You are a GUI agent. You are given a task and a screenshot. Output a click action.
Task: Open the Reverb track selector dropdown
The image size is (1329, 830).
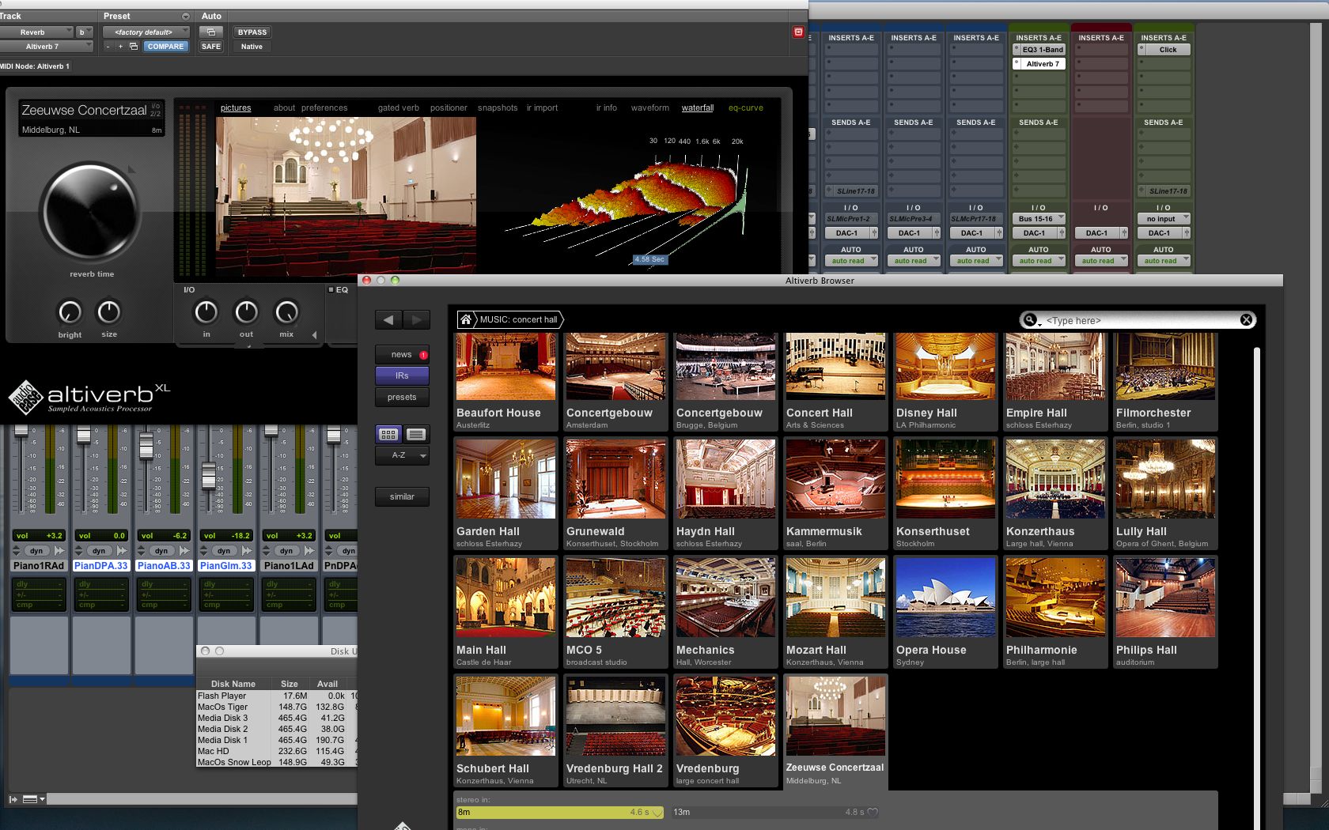pos(36,32)
